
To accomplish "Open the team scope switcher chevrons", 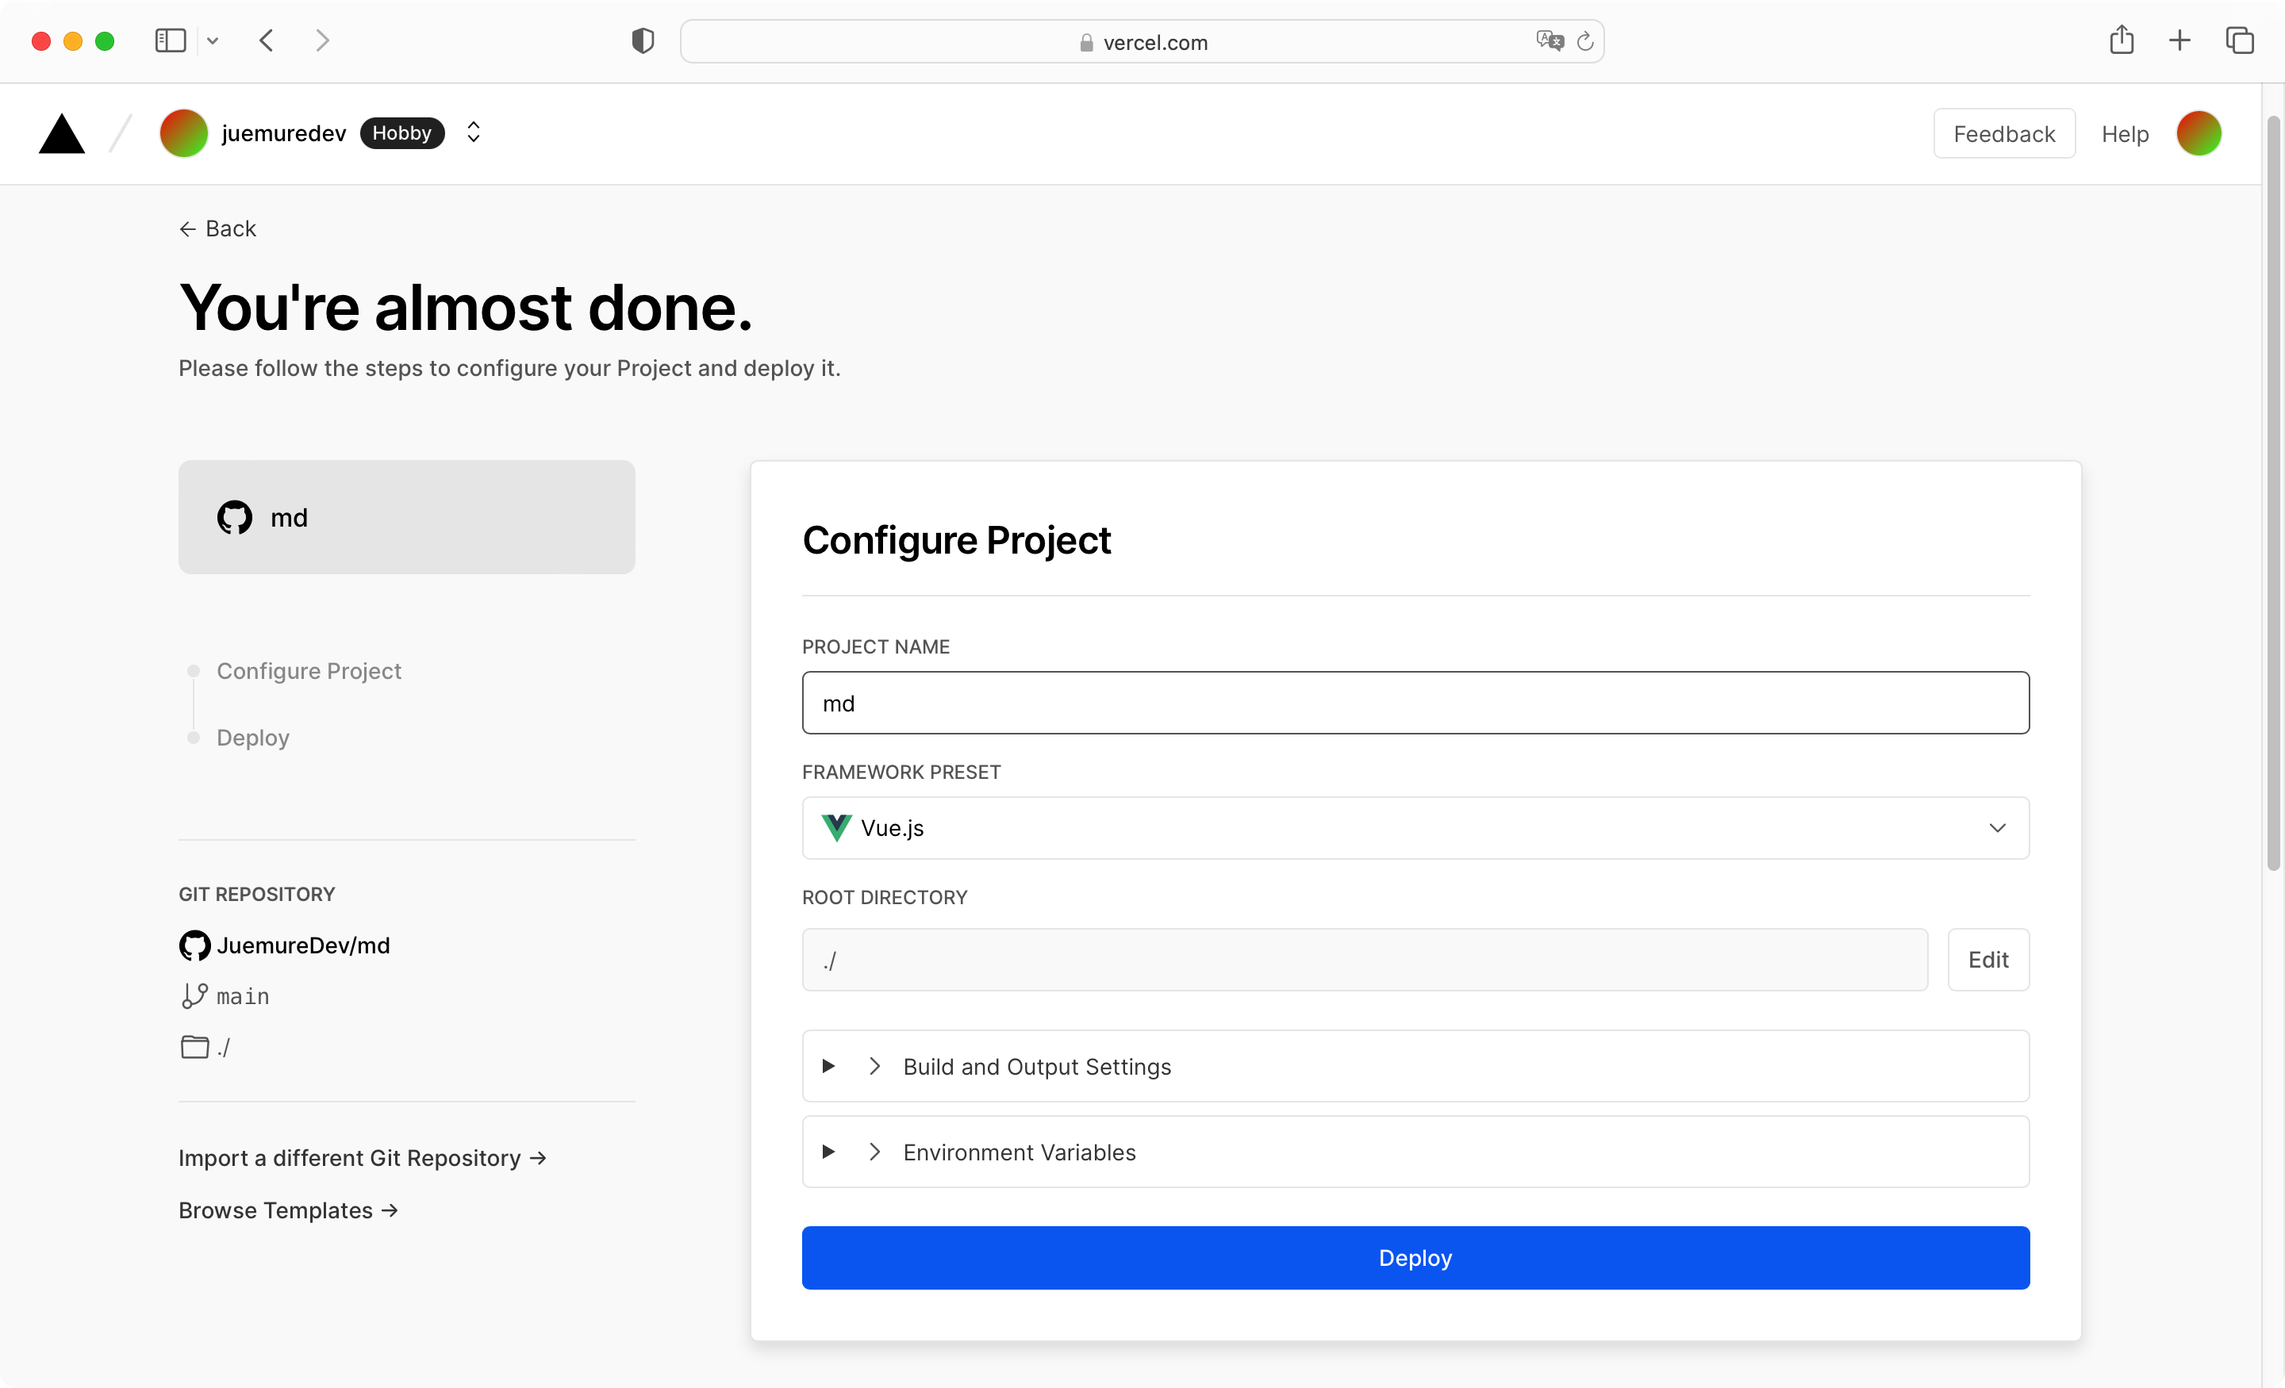I will (x=473, y=132).
